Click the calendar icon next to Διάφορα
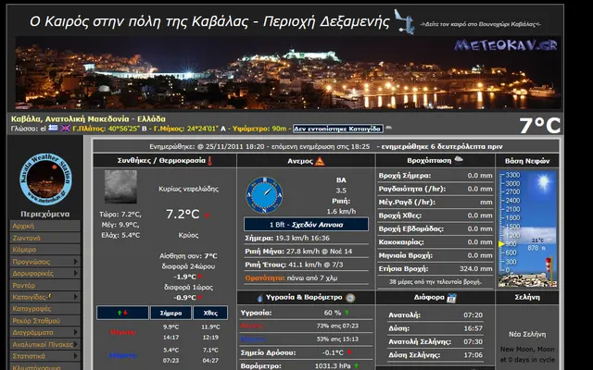 (x=451, y=298)
